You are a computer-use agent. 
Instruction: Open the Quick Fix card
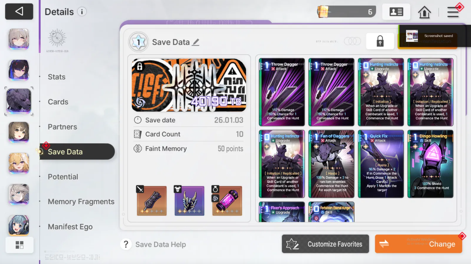click(381, 164)
